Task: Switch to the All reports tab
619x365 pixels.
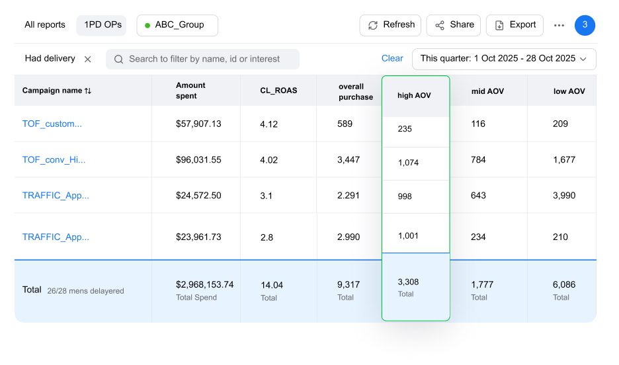Action: [x=45, y=25]
